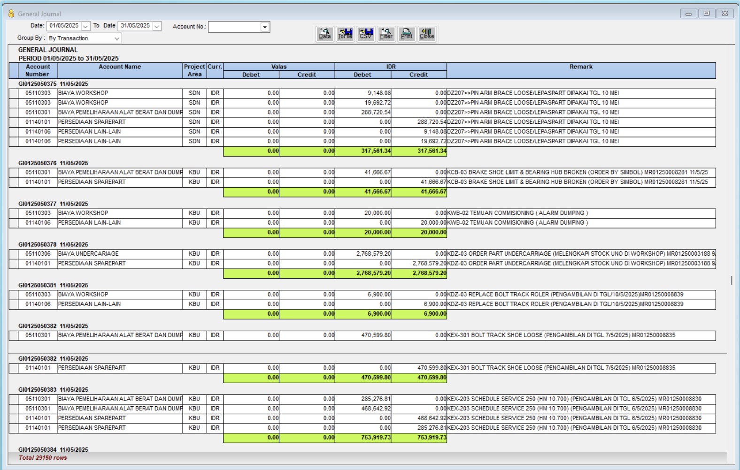
Task: Click into the start date field 01/05/2025
Action: click(64, 26)
